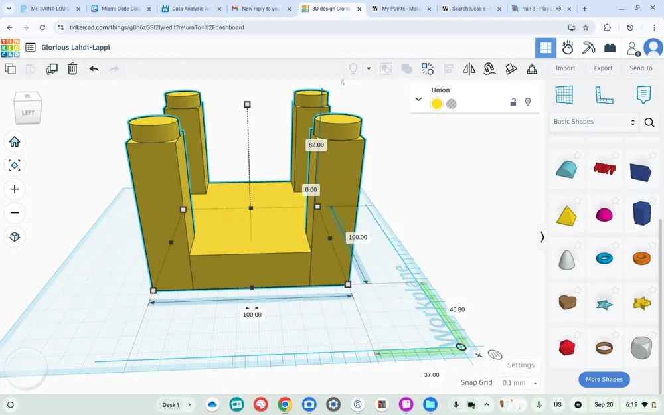Click Fit all in view button
This screenshot has height=415, width=664.
(x=15, y=165)
